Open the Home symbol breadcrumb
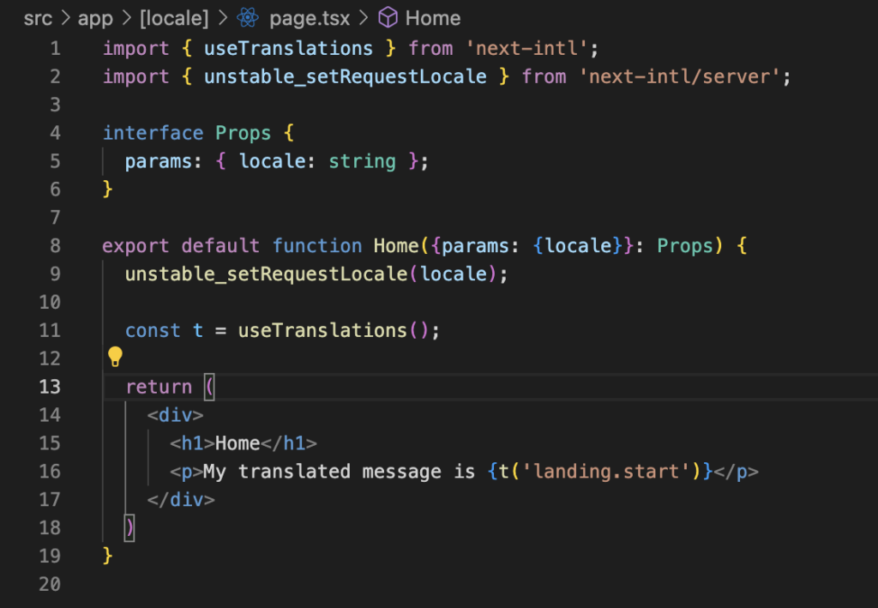This screenshot has height=608, width=878. [433, 19]
